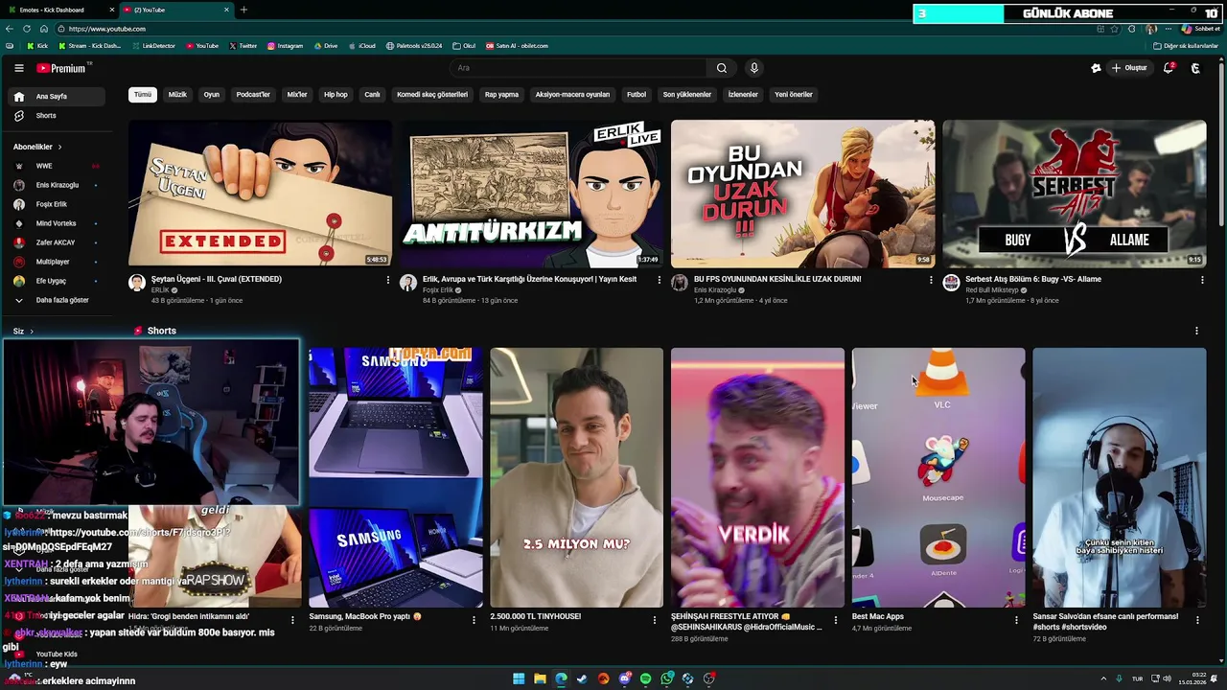Open the iCloud bookmark
Image resolution: width=1227 pixels, height=690 pixels.
361,46
